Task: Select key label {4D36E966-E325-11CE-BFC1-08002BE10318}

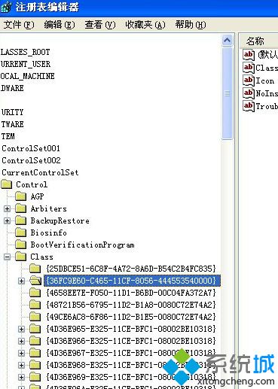Action: pyautogui.click(x=131, y=341)
